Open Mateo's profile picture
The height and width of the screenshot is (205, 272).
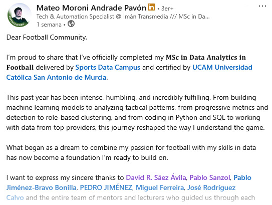[x=19, y=15]
